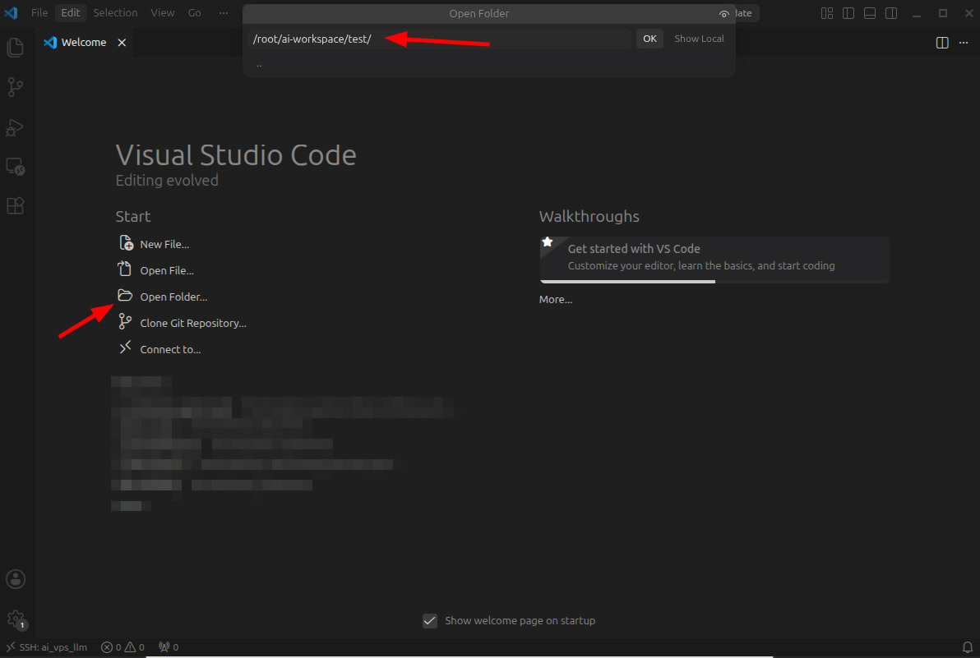Split the editor right
This screenshot has width=980, height=658.
[942, 43]
